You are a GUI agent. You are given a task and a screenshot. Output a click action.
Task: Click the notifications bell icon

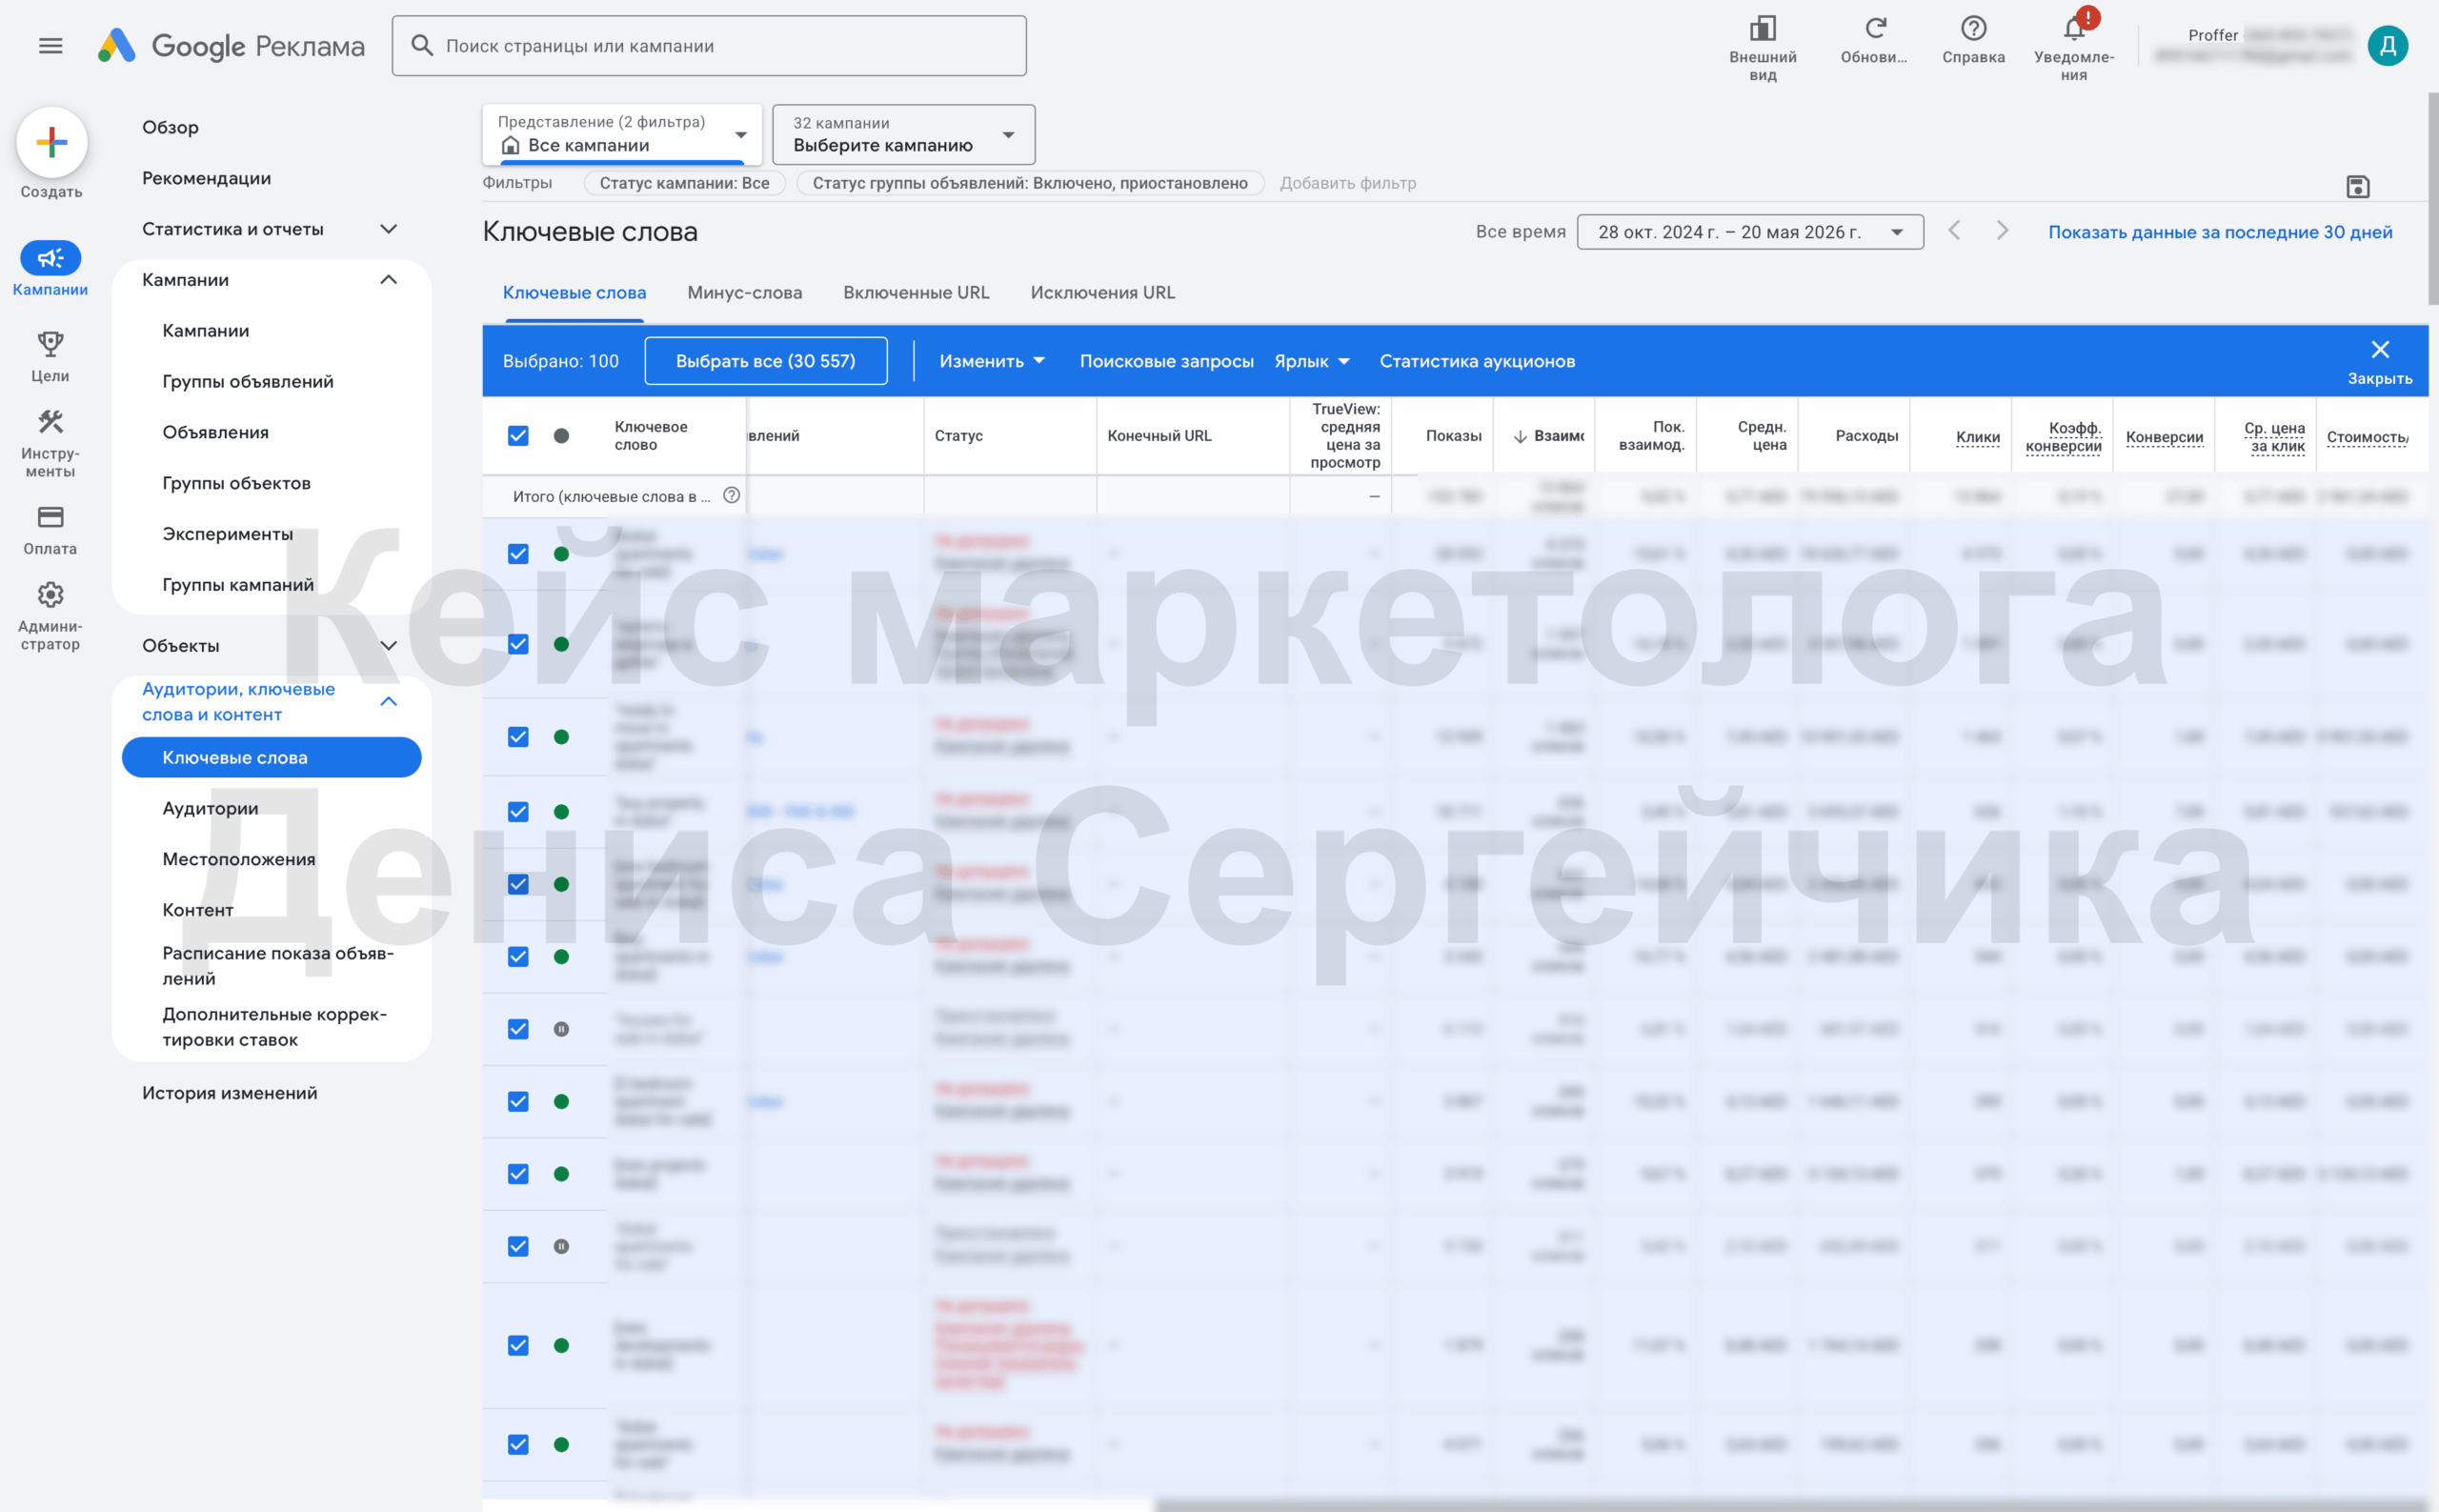[x=2074, y=28]
